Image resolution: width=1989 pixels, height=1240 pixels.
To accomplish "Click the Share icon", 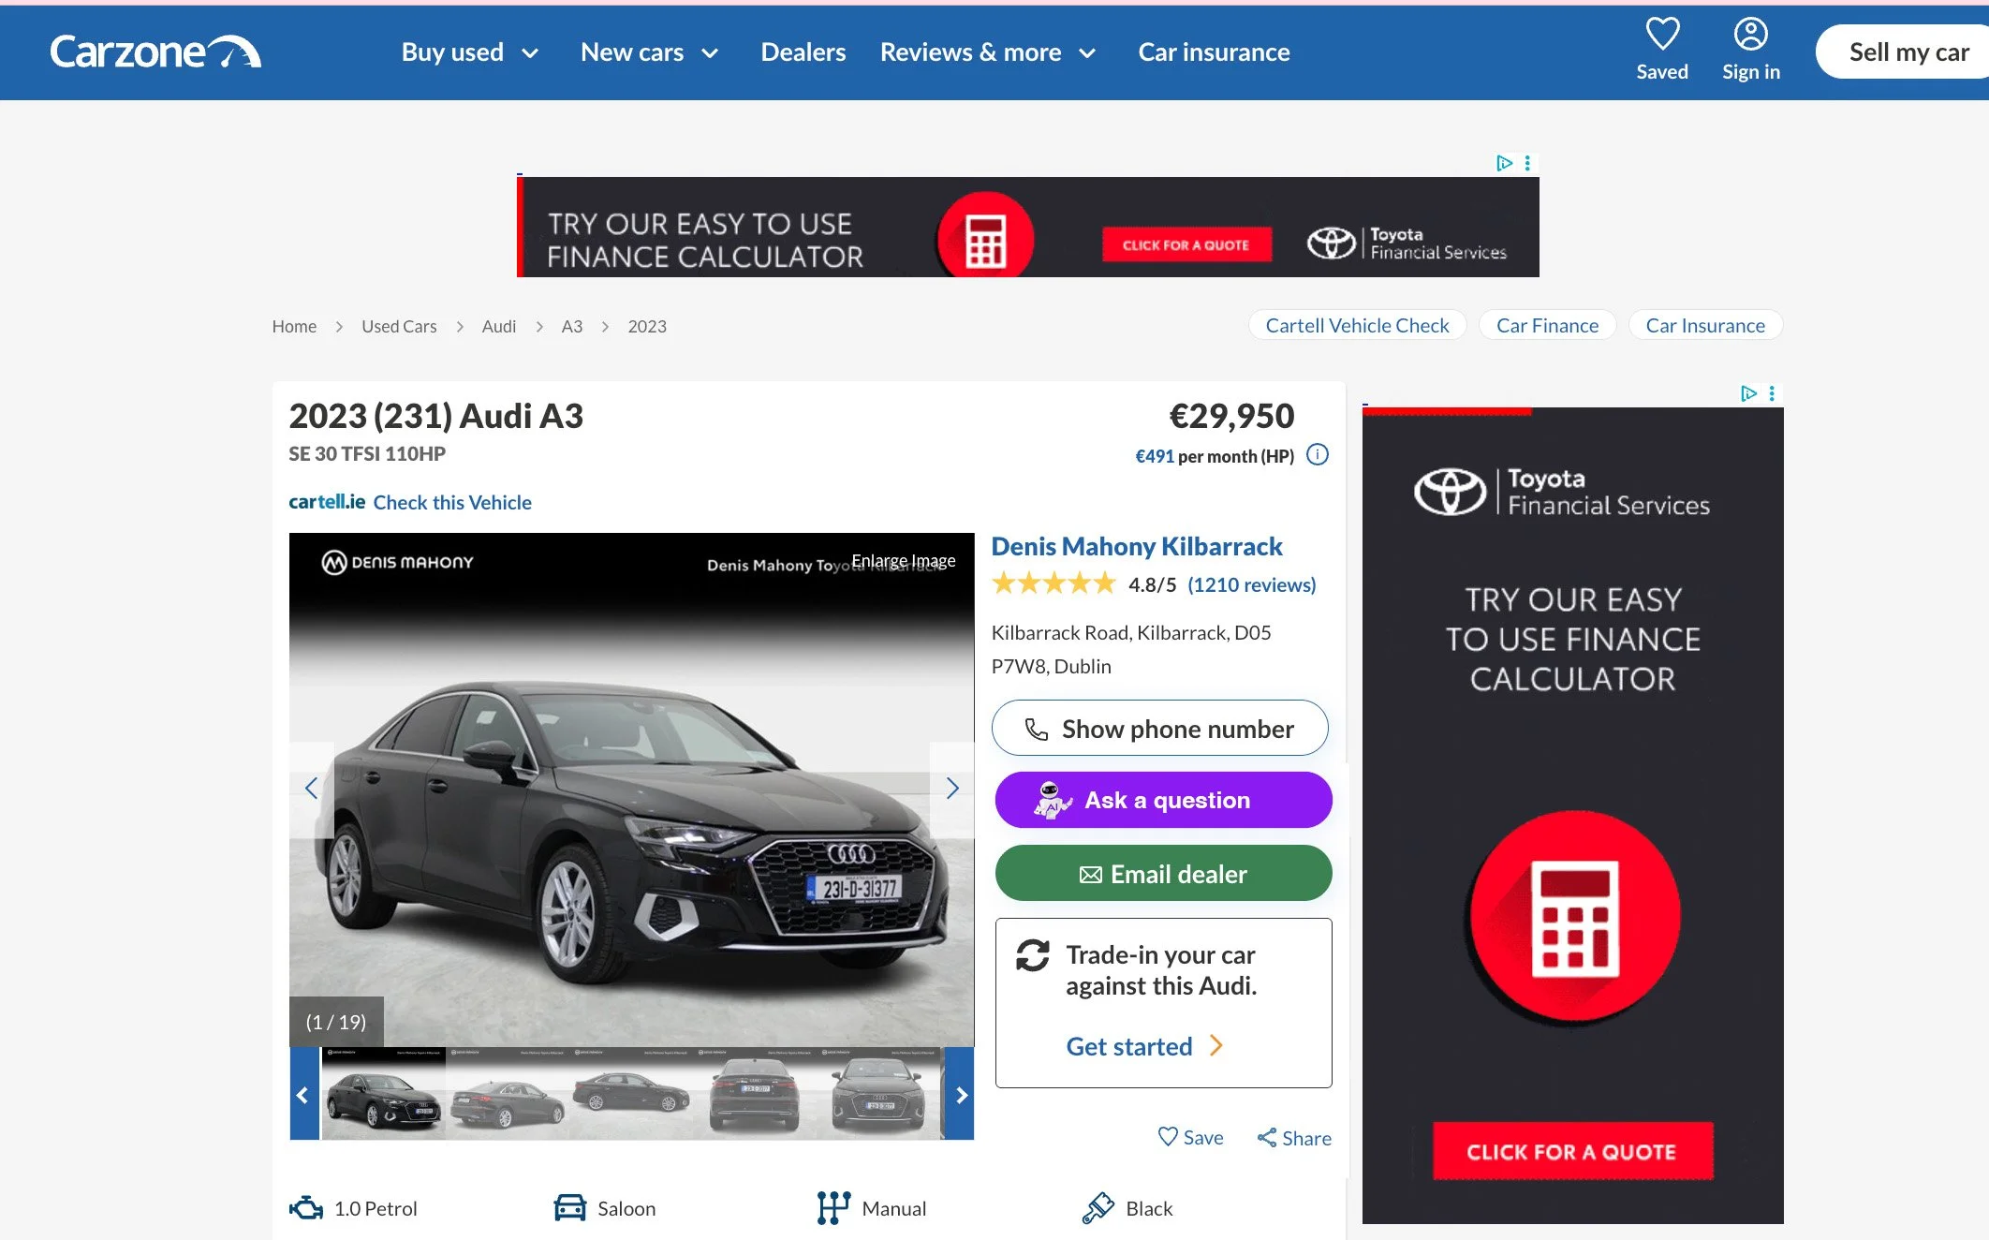I will (1267, 1138).
